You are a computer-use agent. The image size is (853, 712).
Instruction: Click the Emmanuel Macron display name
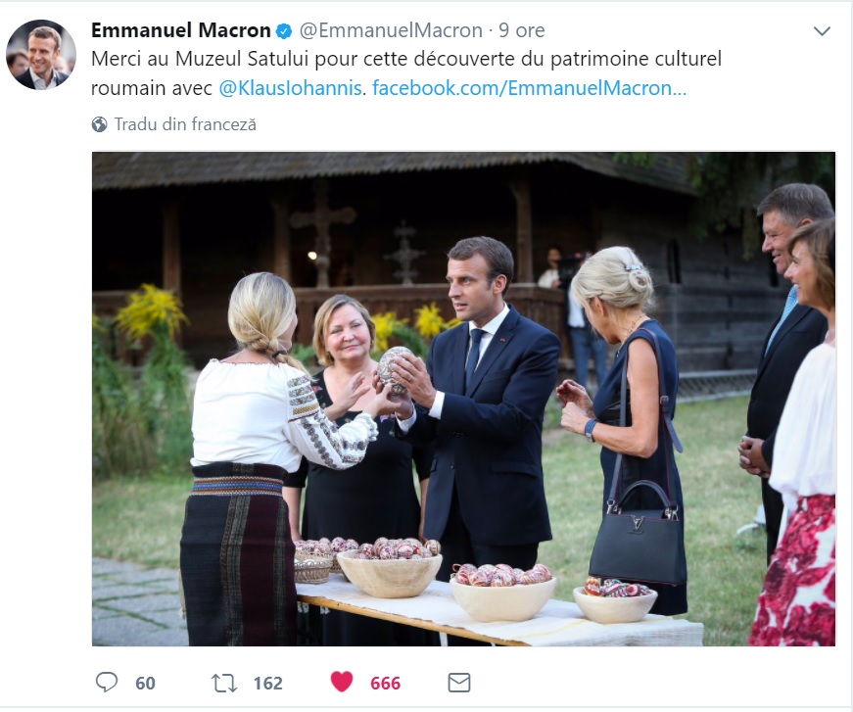(x=180, y=30)
